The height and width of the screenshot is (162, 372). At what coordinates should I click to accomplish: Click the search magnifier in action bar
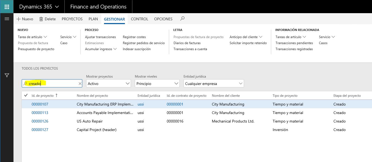[x=182, y=19]
